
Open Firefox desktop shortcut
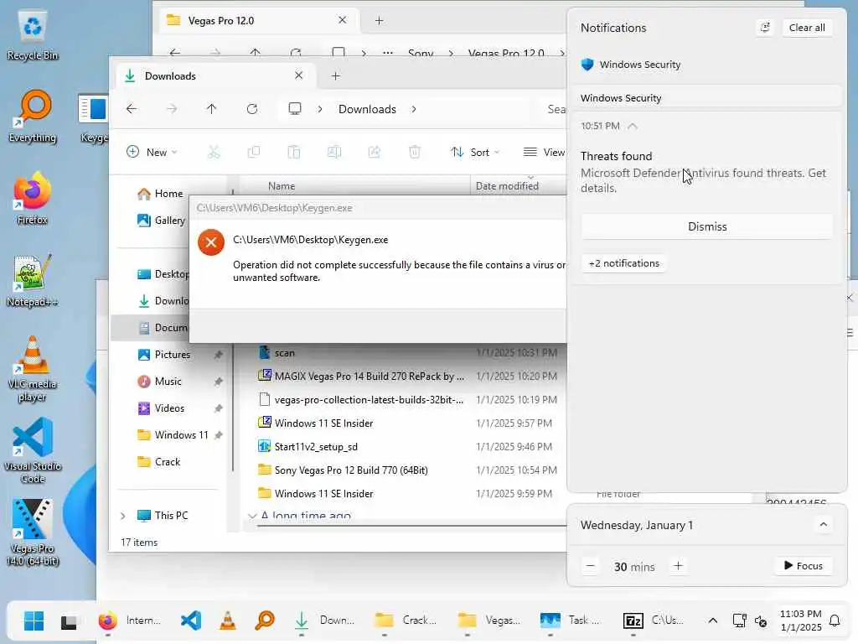(33, 198)
